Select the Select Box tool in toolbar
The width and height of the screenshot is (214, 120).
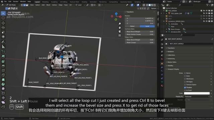pyautogui.click(x=3, y=13)
